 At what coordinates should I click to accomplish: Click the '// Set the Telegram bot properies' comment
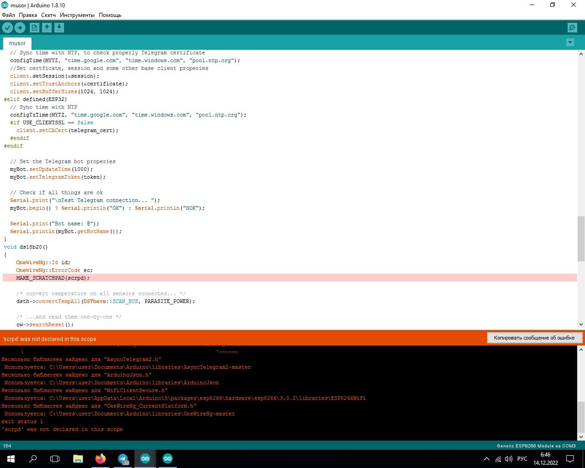point(63,161)
